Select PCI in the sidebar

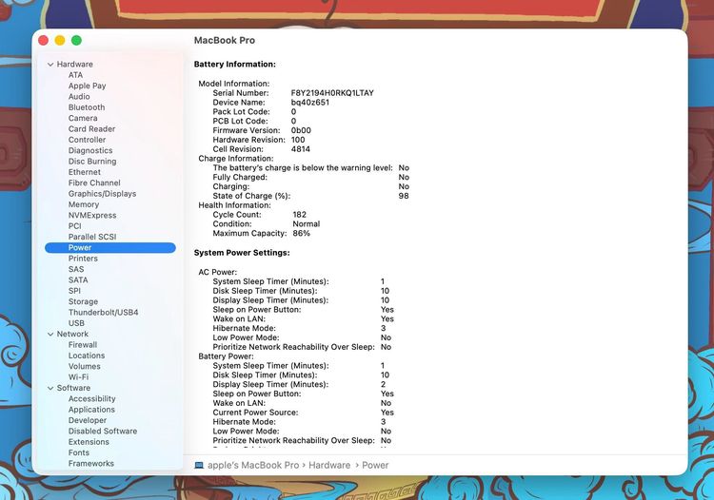coord(74,226)
